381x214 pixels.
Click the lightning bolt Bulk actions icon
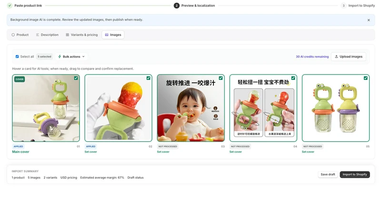tap(60, 57)
